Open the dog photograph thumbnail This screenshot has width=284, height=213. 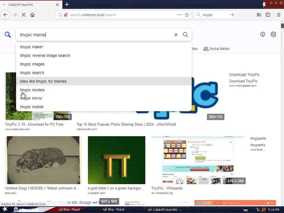click(x=43, y=160)
